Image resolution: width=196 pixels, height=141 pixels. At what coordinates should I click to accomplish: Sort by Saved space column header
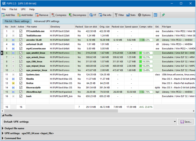pyautogui.click(x=131, y=27)
